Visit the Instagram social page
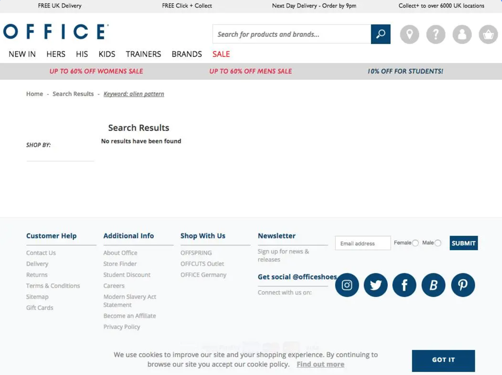 pyautogui.click(x=347, y=285)
